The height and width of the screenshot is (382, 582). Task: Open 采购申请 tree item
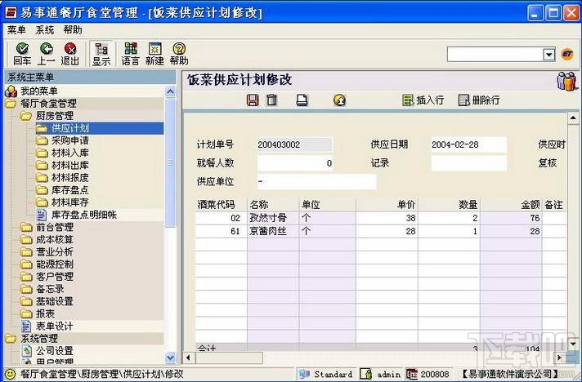point(70,140)
